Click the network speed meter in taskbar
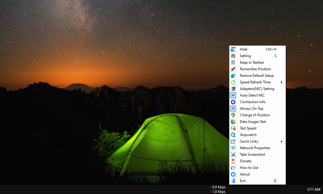The image size is (323, 194). click(218, 189)
